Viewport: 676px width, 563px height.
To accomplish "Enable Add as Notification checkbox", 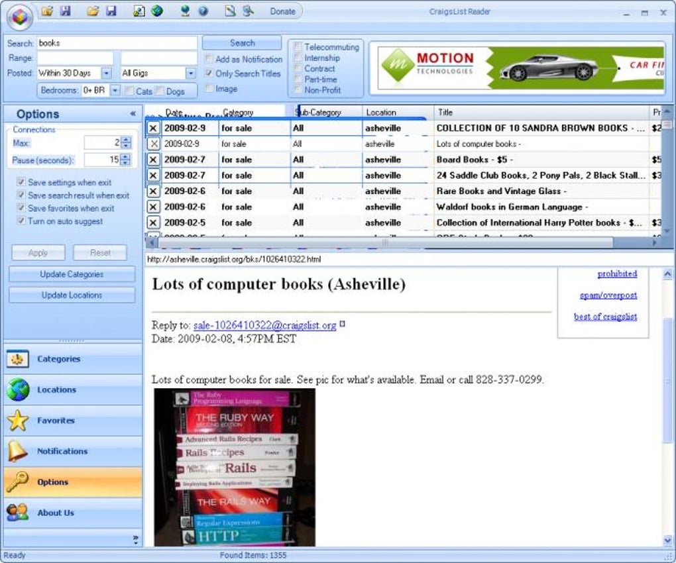I will 209,58.
